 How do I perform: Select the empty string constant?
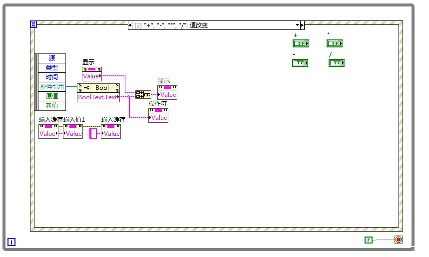[93, 133]
